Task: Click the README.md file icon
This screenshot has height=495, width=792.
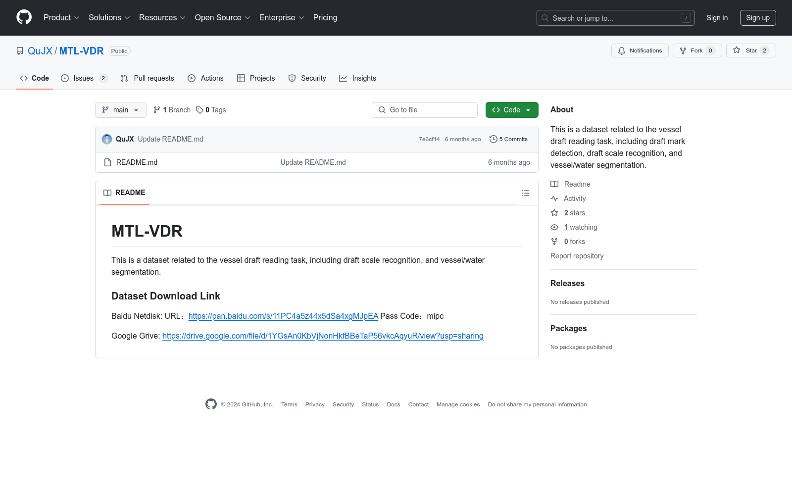Action: pyautogui.click(x=107, y=162)
